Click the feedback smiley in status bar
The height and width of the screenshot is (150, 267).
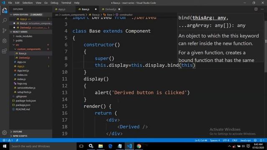point(255,140)
